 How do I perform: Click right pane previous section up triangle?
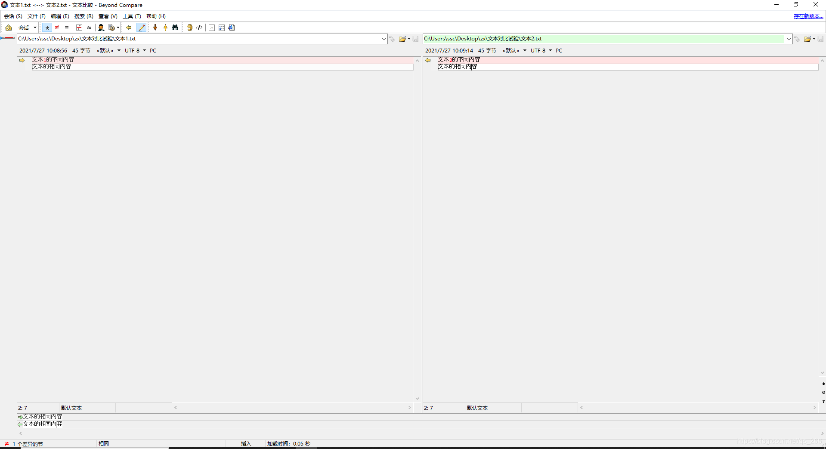[x=823, y=384]
